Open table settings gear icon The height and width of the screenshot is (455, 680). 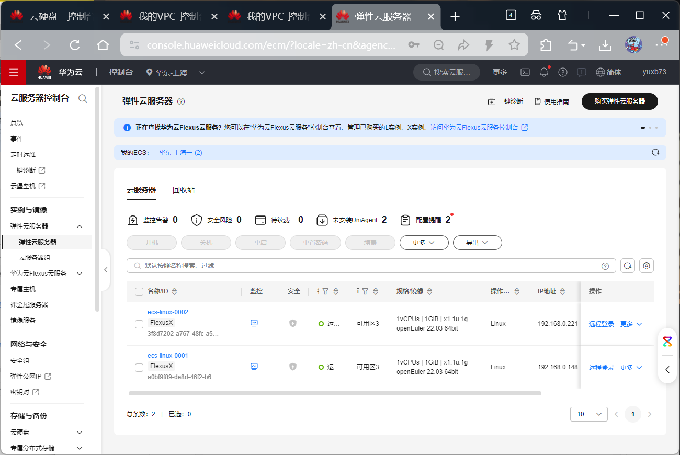pyautogui.click(x=647, y=266)
